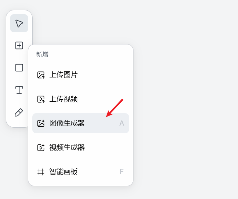Select the 视频生成器 menu option

coord(67,147)
